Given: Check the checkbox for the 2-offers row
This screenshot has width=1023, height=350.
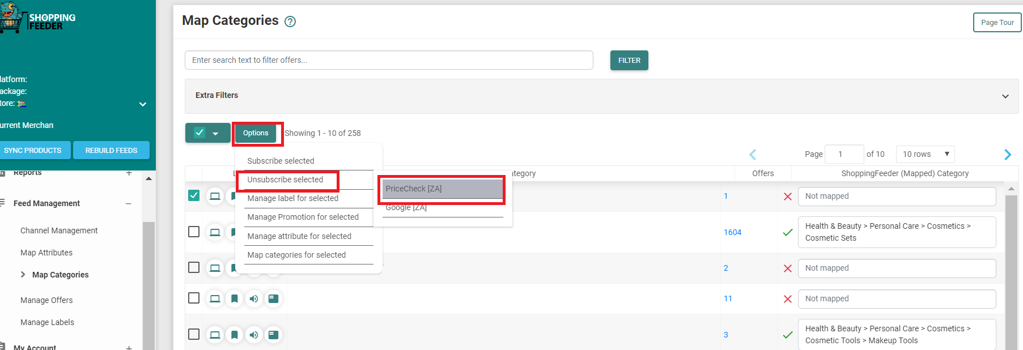Looking at the screenshot, I should pyautogui.click(x=194, y=267).
